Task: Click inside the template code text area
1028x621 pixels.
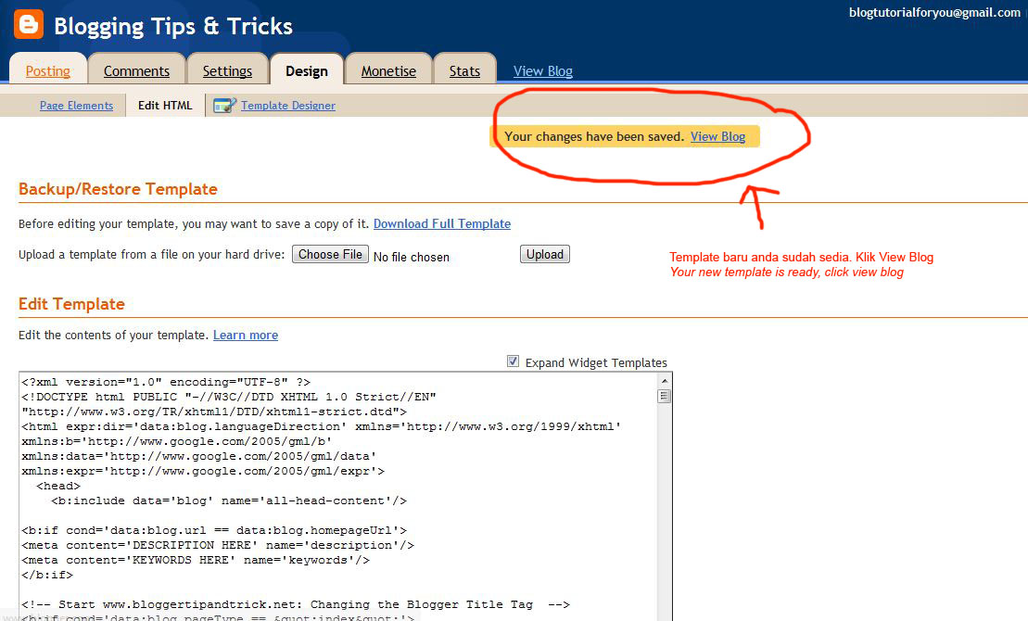Action: 337,497
